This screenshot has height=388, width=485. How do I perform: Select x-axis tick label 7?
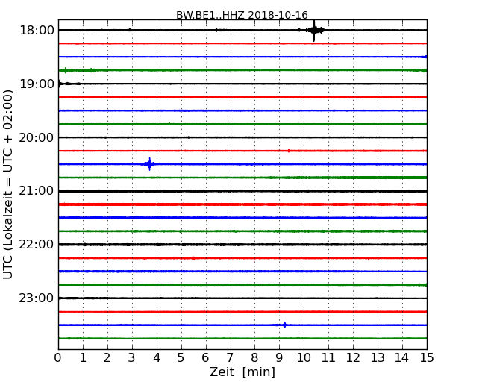pos(230,357)
